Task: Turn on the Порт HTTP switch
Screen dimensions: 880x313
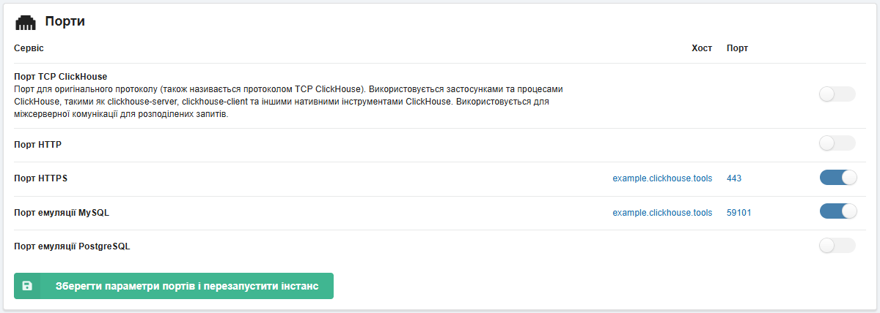Action: [837, 143]
